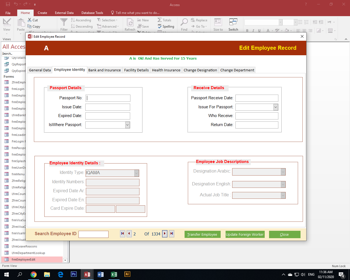Click Passport Receive Date field
This screenshot has height=280, width=350.
257,98
